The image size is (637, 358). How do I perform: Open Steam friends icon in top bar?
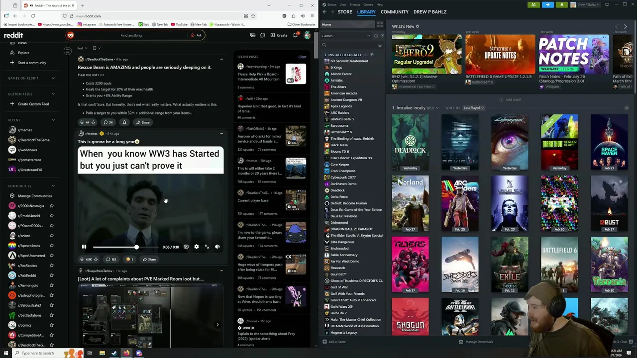[533, 4]
